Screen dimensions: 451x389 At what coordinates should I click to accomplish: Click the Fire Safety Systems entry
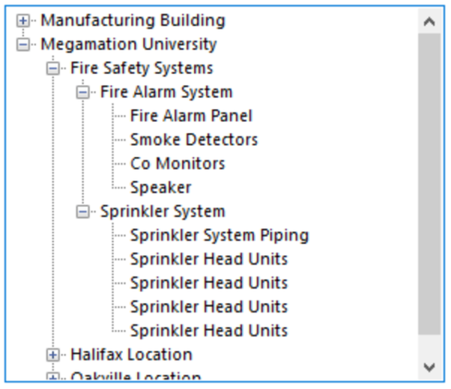(142, 69)
